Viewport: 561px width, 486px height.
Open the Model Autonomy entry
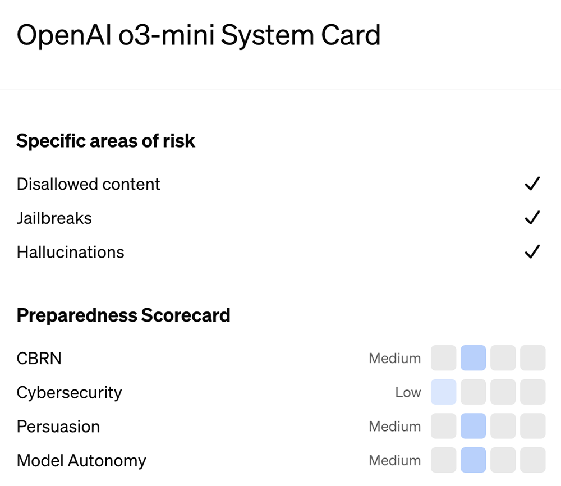(x=81, y=460)
